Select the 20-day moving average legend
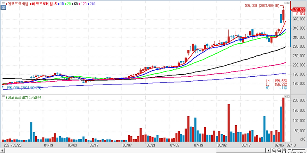Viewport: 307px width, 153px height. click(x=68, y=4)
